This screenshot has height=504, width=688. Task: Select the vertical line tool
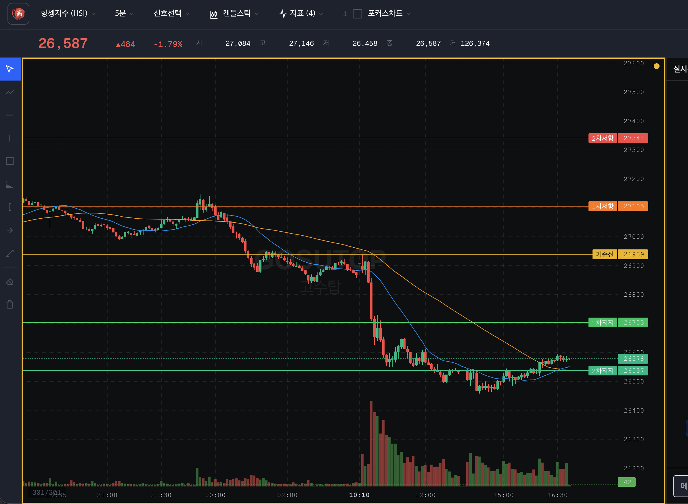point(10,138)
